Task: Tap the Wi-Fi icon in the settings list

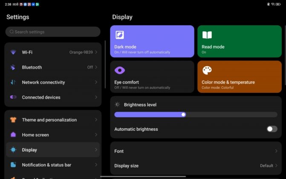Action: tap(13, 52)
